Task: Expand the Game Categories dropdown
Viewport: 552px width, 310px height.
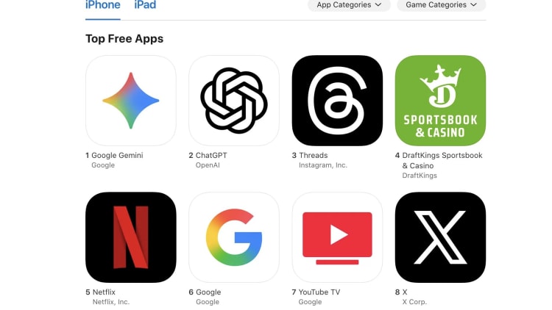Action: [x=441, y=5]
